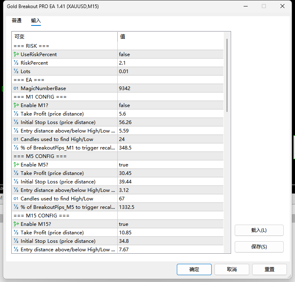Click the boolean icon beside UseRiskPercent
The height and width of the screenshot is (282, 295).
coord(16,55)
